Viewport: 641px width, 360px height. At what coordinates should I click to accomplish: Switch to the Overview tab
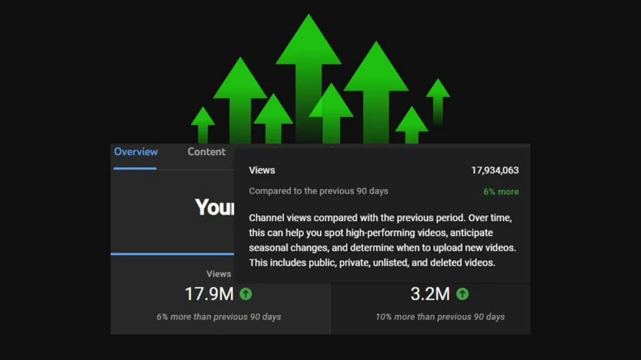pos(136,152)
